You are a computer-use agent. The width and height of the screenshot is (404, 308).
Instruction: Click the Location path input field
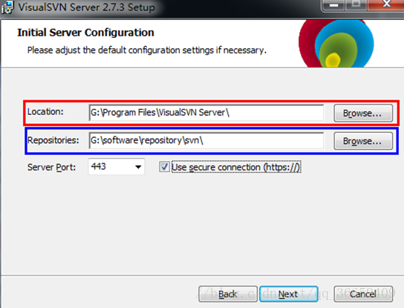tap(206, 113)
